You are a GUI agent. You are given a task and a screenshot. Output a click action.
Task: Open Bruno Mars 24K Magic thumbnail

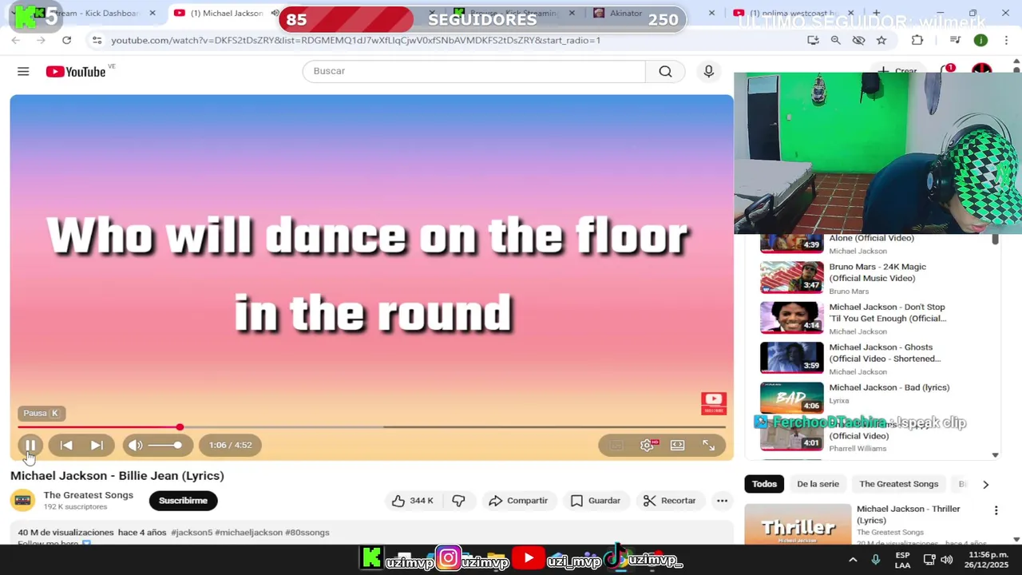coord(791,278)
